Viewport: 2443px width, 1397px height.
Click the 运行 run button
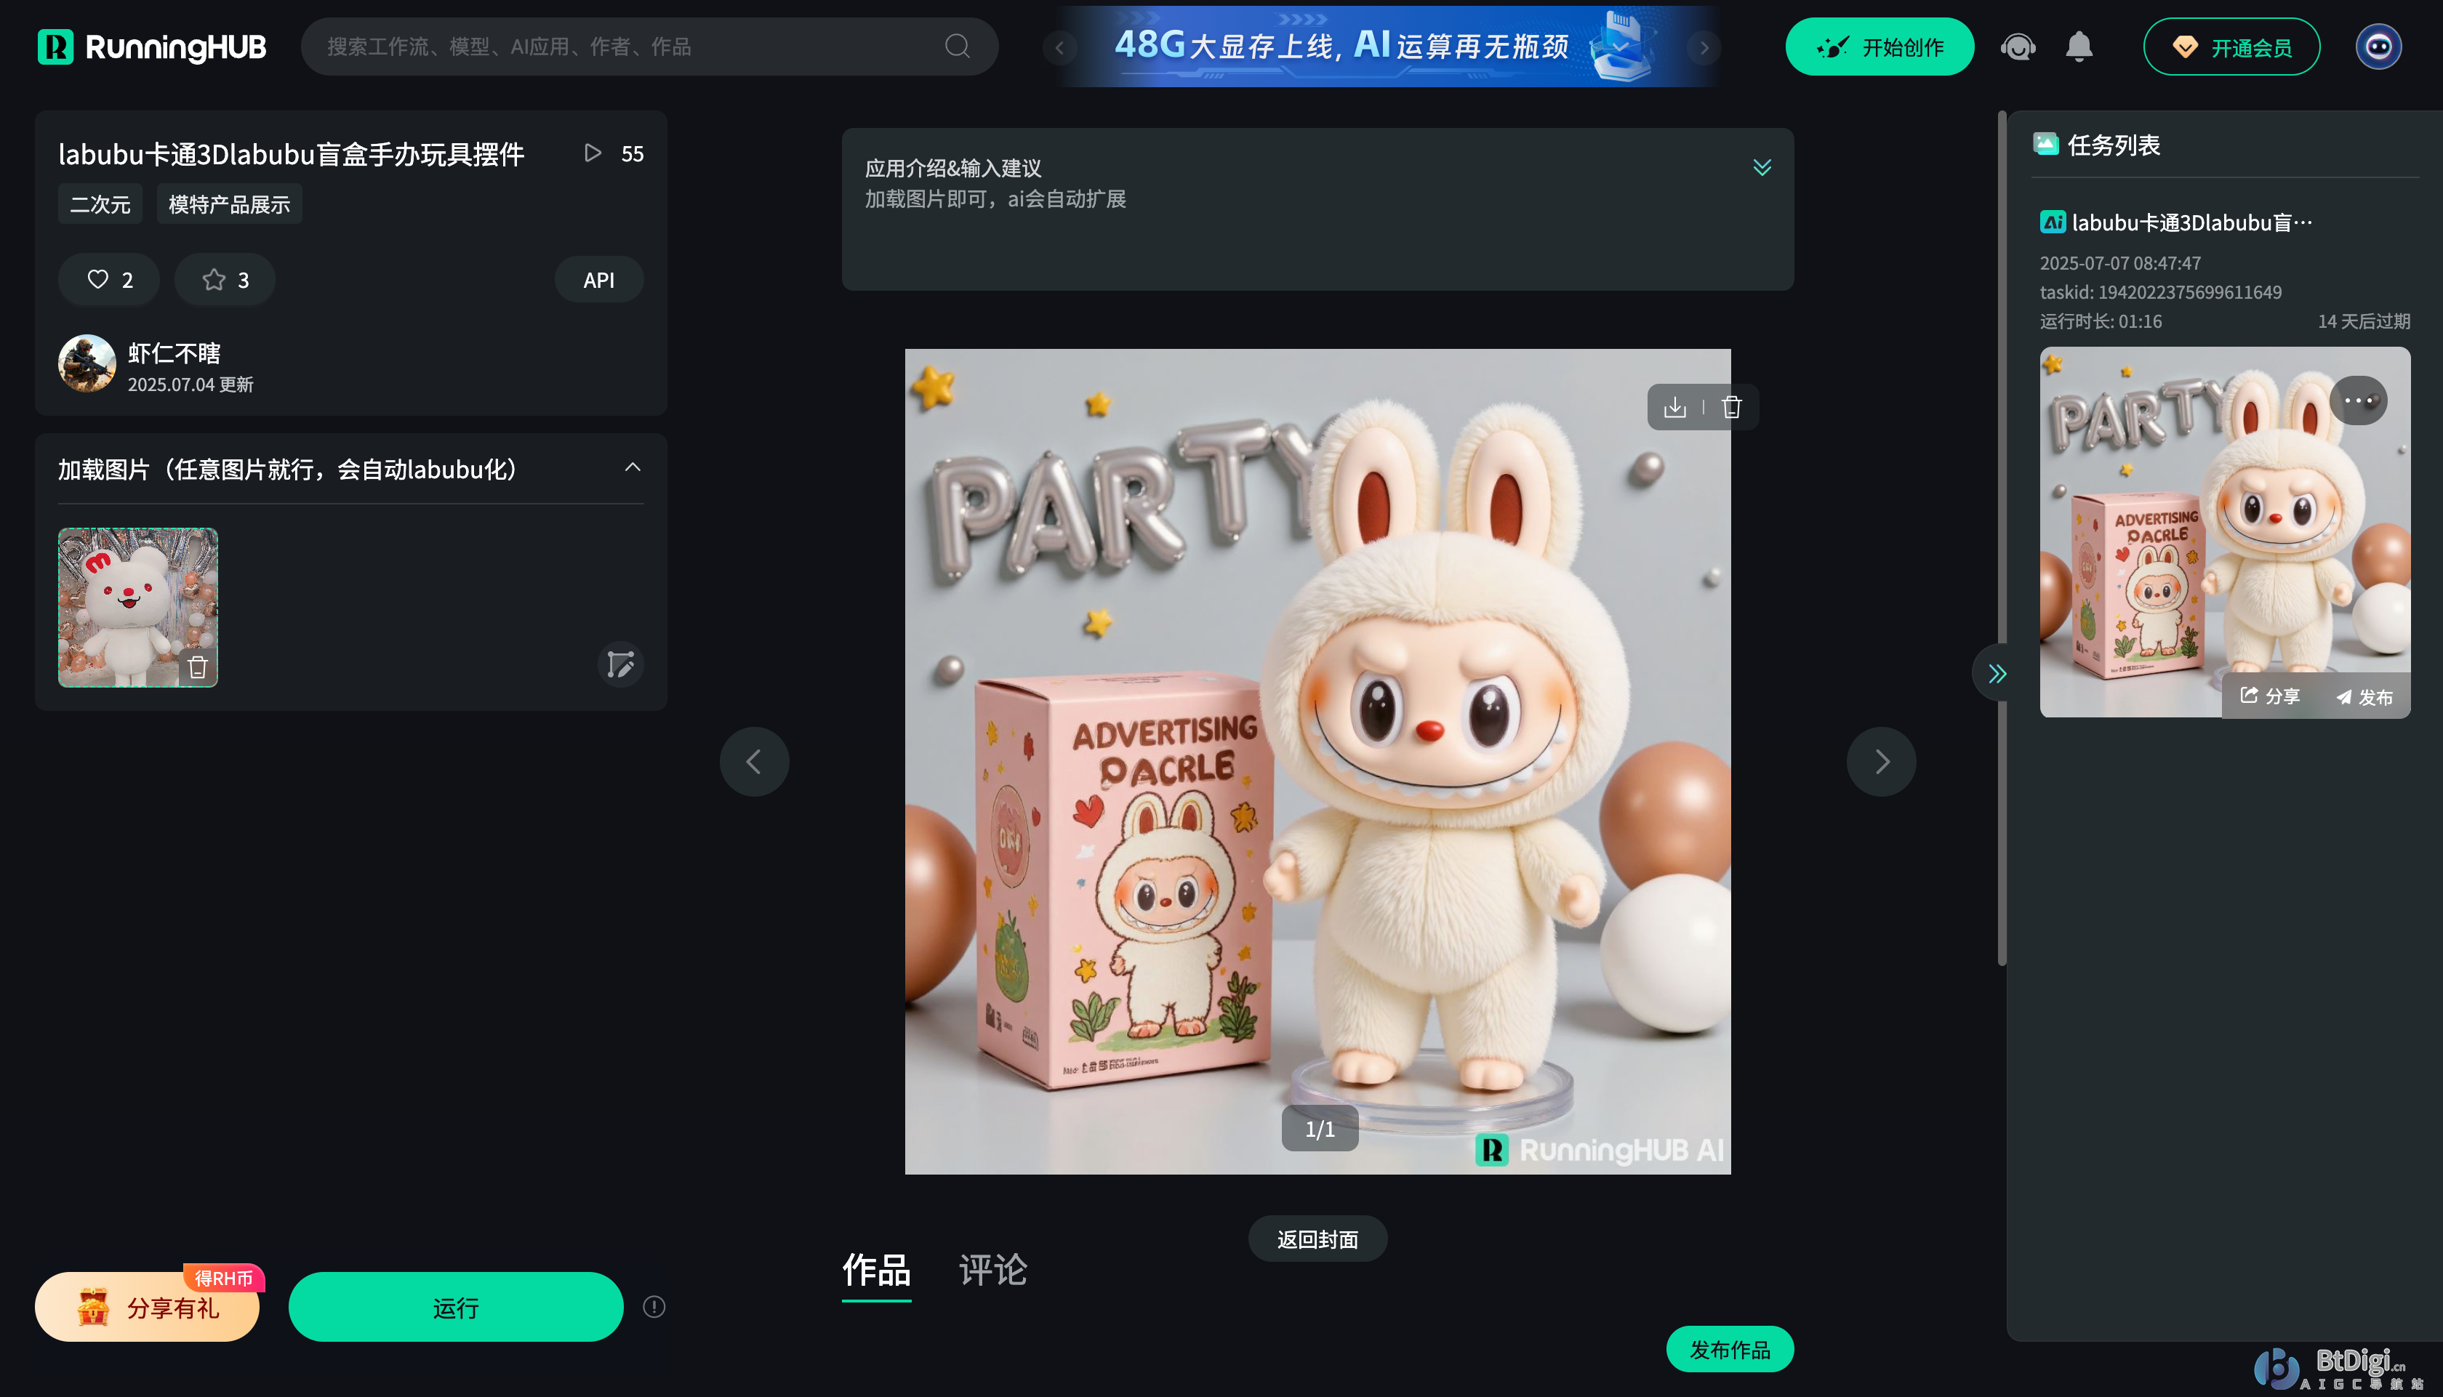[456, 1307]
